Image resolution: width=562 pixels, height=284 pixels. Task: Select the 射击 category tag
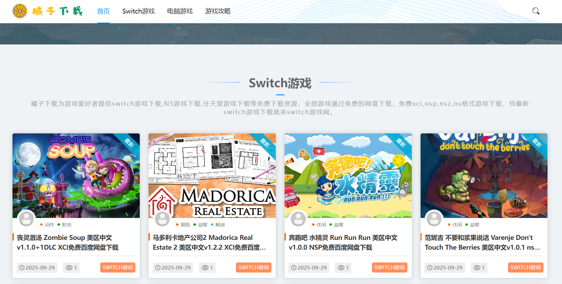point(66,225)
